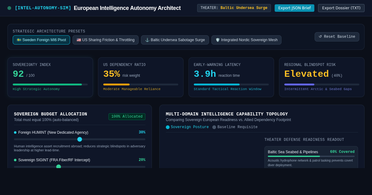Click the Foreign HUMINT 30% value

tap(142, 132)
